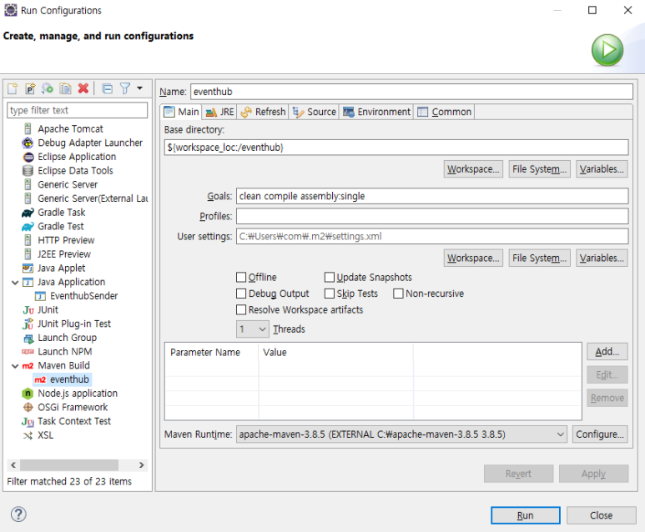Select the HTTP Preview tree item
The image size is (645, 532).
click(59, 240)
